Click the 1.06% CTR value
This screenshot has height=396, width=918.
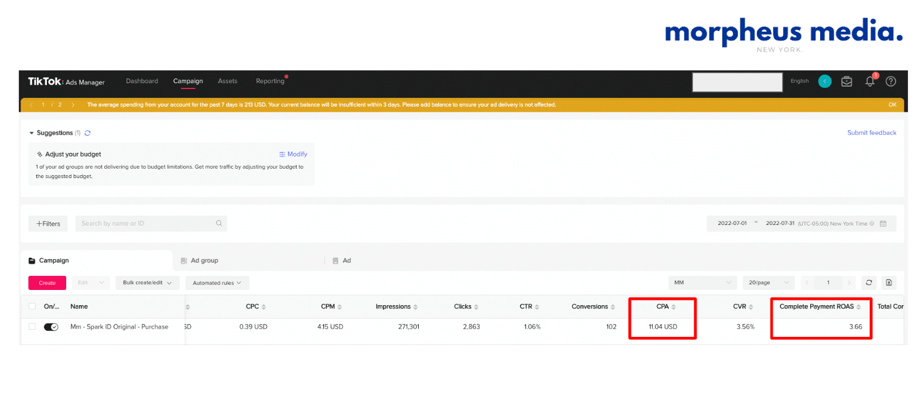532,327
